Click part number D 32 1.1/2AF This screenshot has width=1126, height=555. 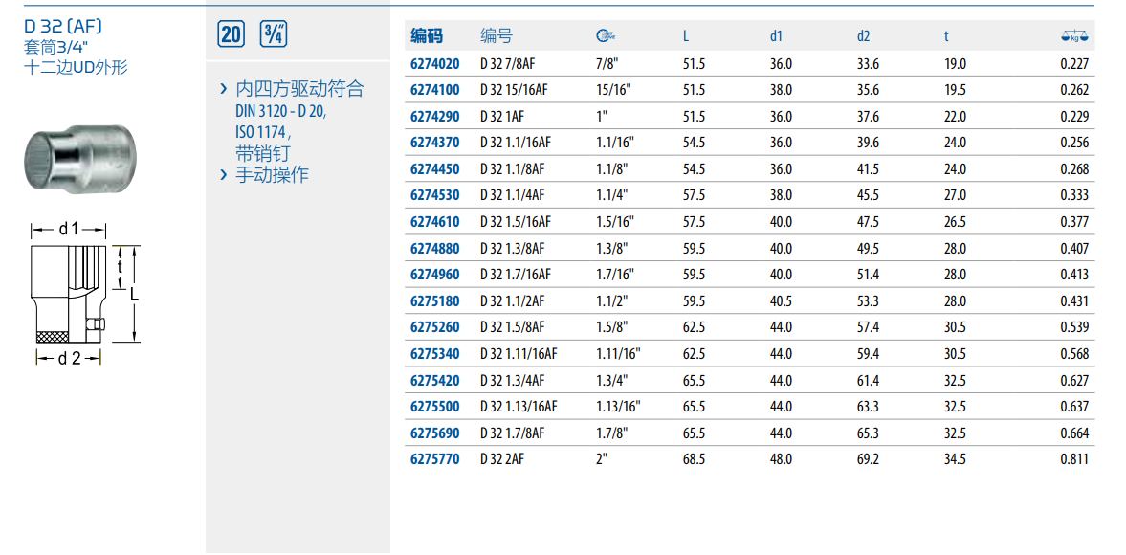(x=516, y=301)
